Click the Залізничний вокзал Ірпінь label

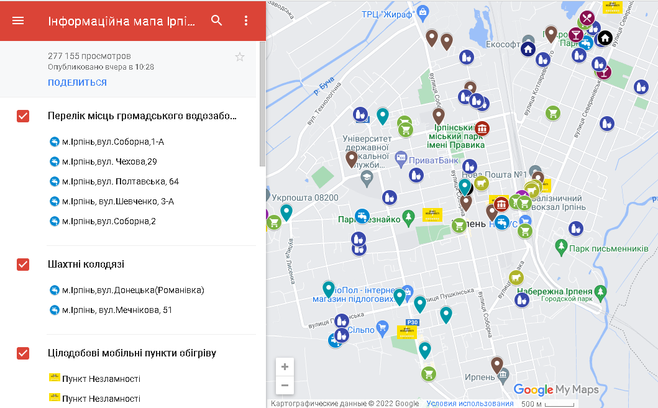click(x=558, y=202)
